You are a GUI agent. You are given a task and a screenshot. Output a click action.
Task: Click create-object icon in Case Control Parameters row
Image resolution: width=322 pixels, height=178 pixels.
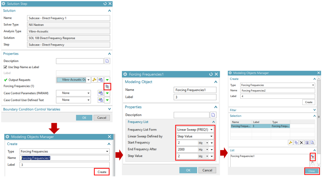coord(101,93)
